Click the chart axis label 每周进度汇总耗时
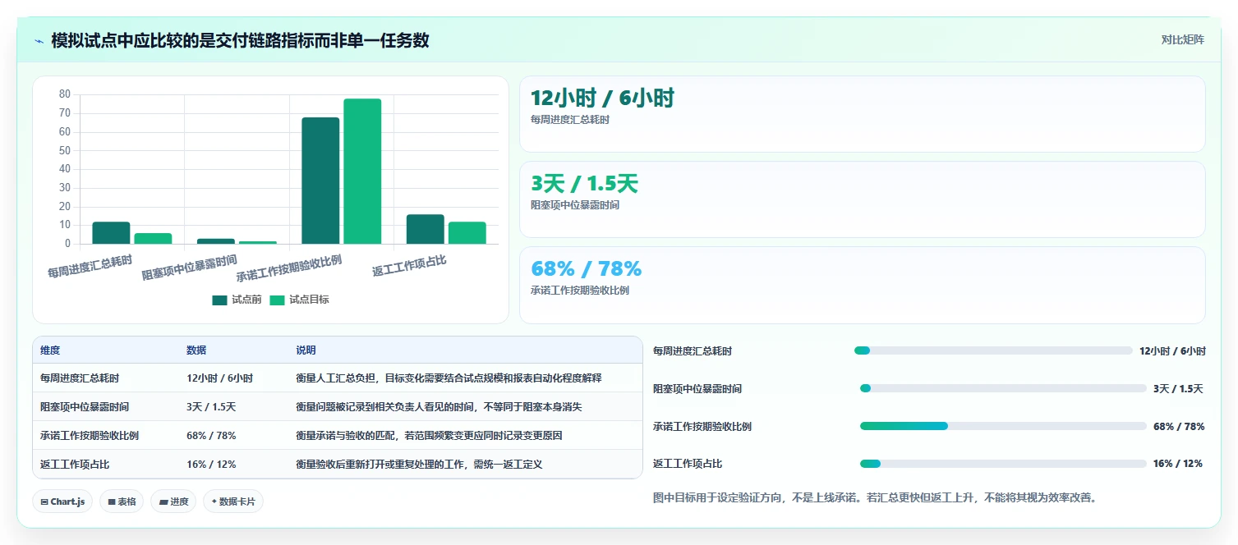Viewport: 1238px width, 545px height. tap(90, 268)
